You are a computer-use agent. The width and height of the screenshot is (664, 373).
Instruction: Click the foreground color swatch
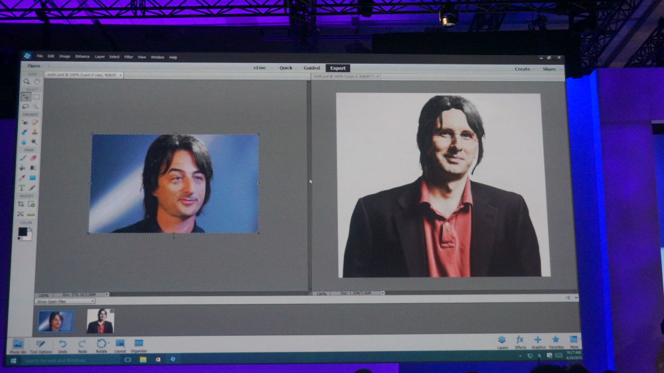point(23,232)
